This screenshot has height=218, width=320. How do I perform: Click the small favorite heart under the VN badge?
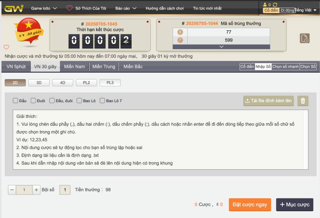click(x=6, y=47)
